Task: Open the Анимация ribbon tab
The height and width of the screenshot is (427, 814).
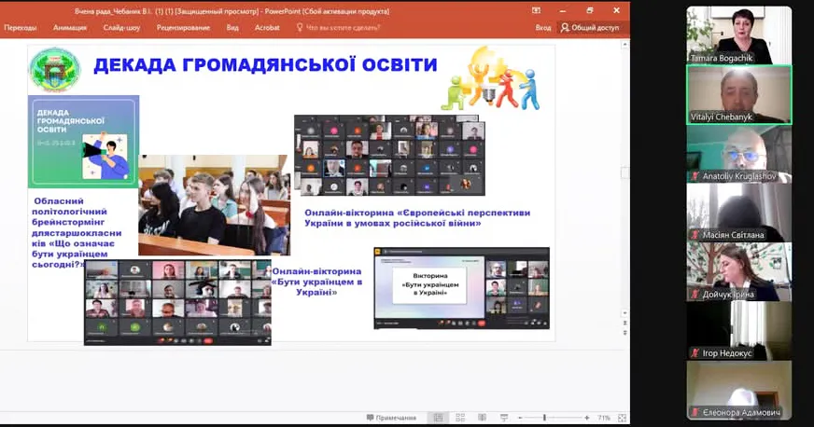Action: click(70, 28)
